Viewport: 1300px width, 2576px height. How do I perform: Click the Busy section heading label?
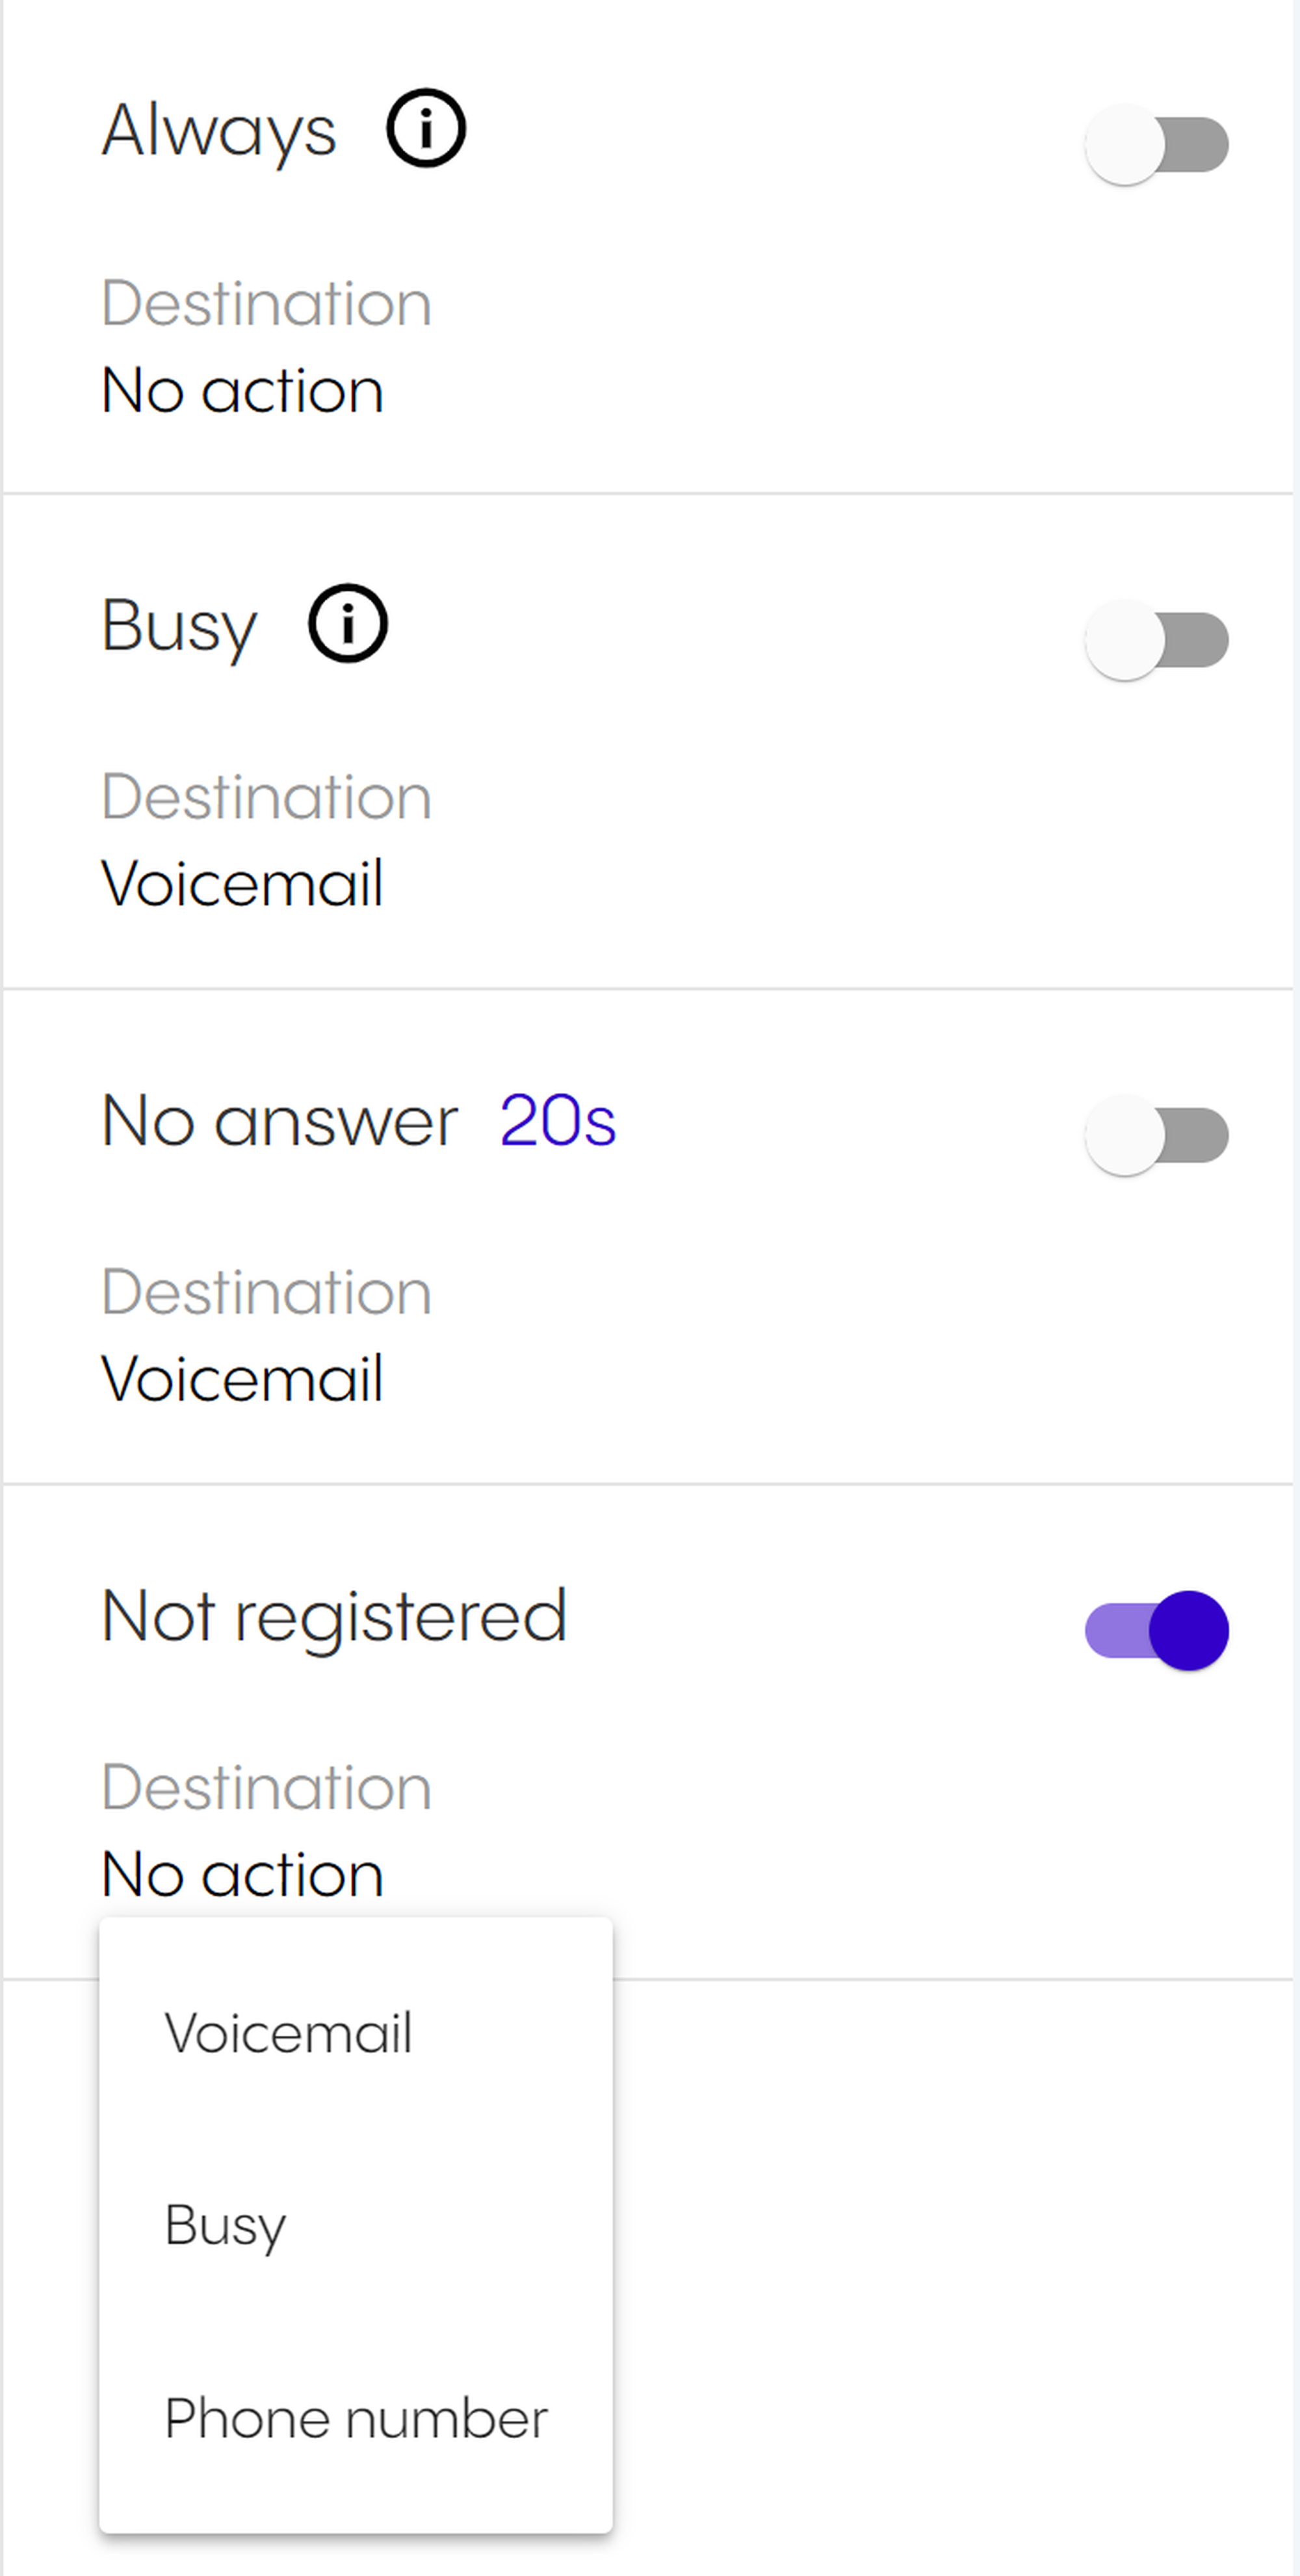point(180,626)
